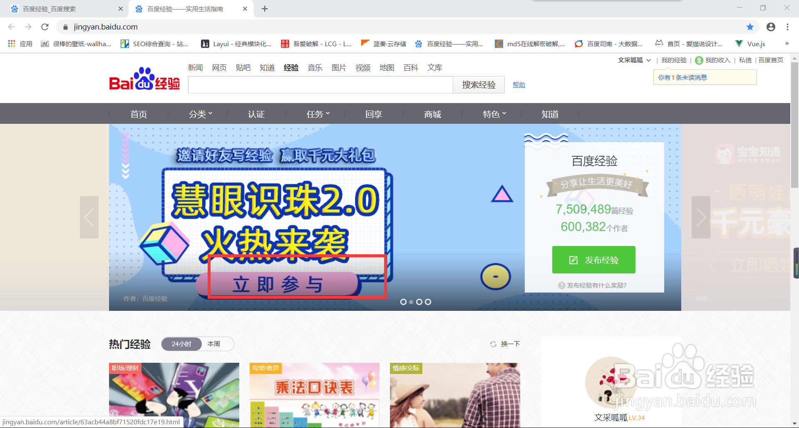
Task: Switch to the 百科 search category
Action: [411, 67]
